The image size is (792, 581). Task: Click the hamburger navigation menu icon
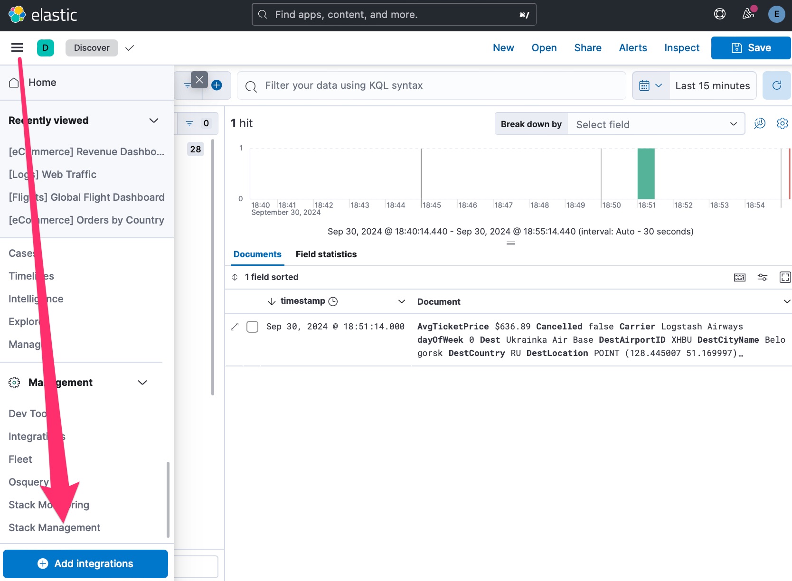click(17, 47)
